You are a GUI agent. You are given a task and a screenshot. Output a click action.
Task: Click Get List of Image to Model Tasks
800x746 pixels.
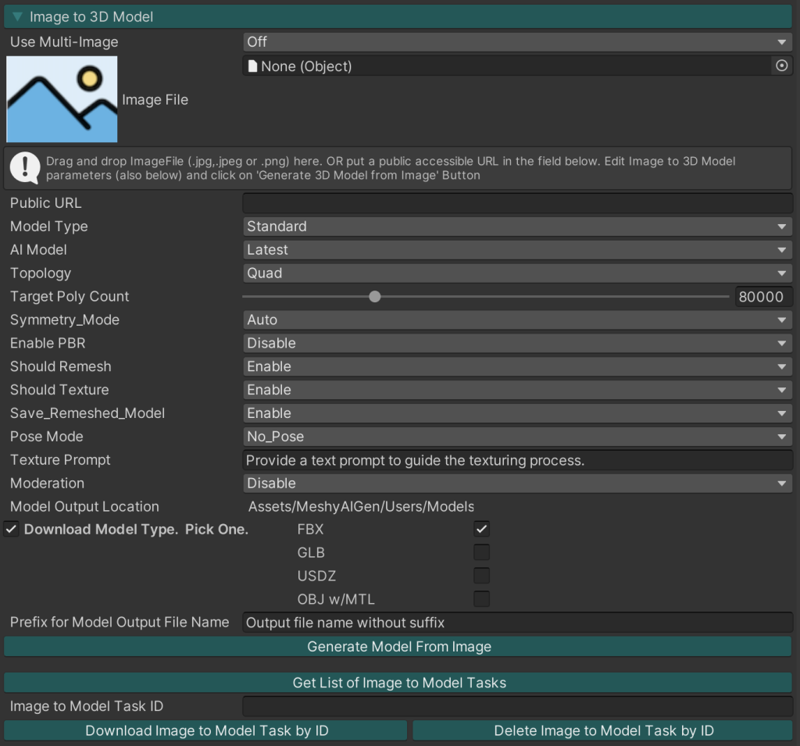398,683
